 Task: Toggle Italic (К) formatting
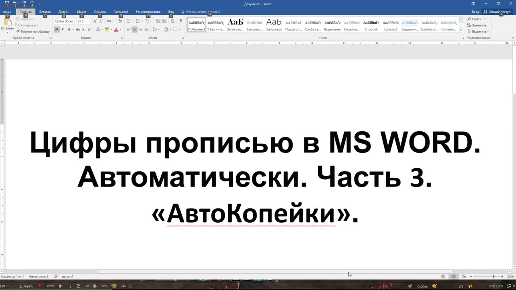tap(62, 29)
